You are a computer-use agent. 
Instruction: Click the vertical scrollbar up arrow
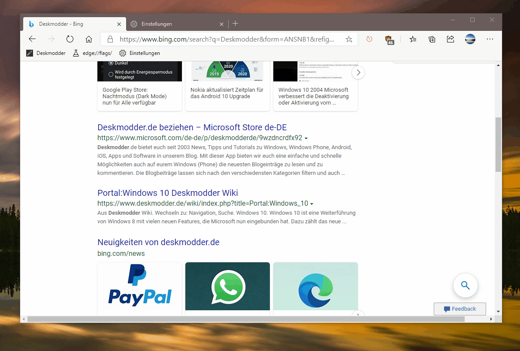click(498, 65)
